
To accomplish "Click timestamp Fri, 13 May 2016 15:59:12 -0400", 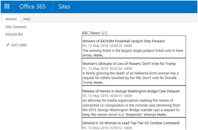I will click(107, 128).
